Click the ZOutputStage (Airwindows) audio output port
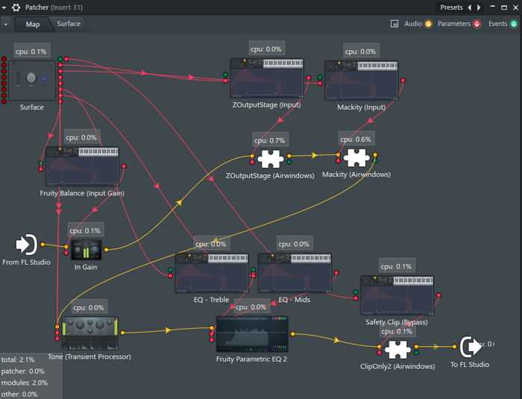 289,156
